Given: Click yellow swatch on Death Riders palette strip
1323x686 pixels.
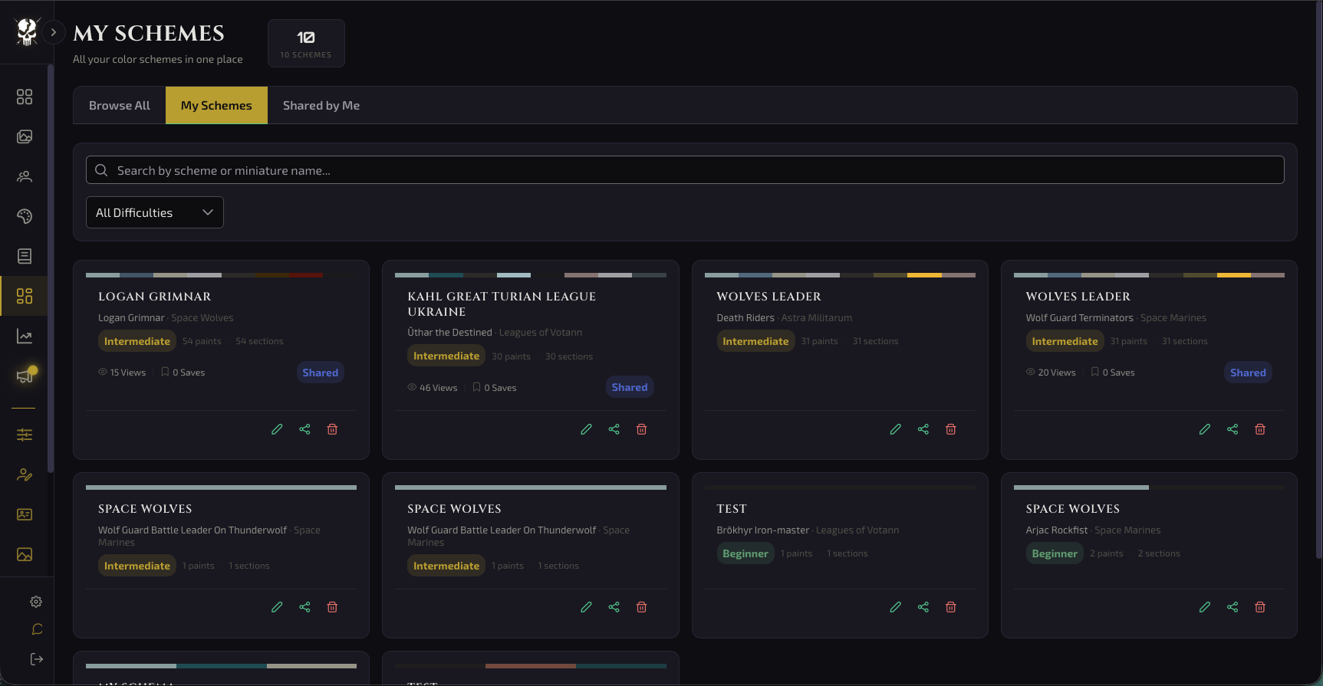Looking at the screenshot, I should pos(924,275).
